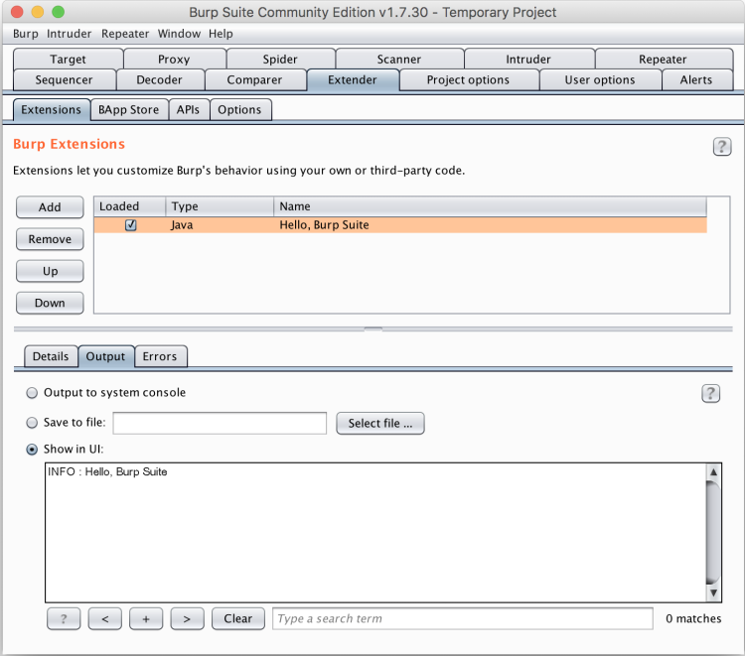The image size is (745, 656).
Task: Open the Repeater menu in menu bar
Action: tap(125, 34)
